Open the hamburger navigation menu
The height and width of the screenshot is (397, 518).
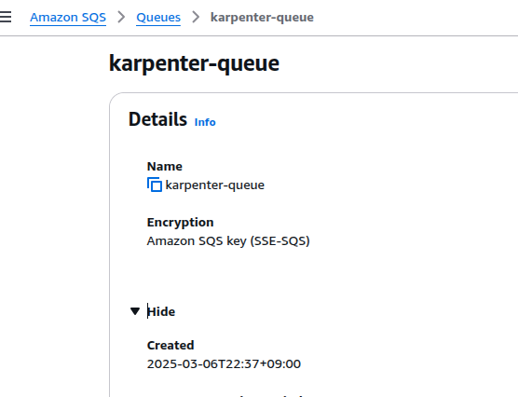point(6,17)
